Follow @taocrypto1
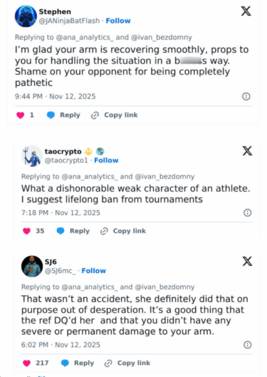Viewport: 267px width, 377px height. pos(106,161)
